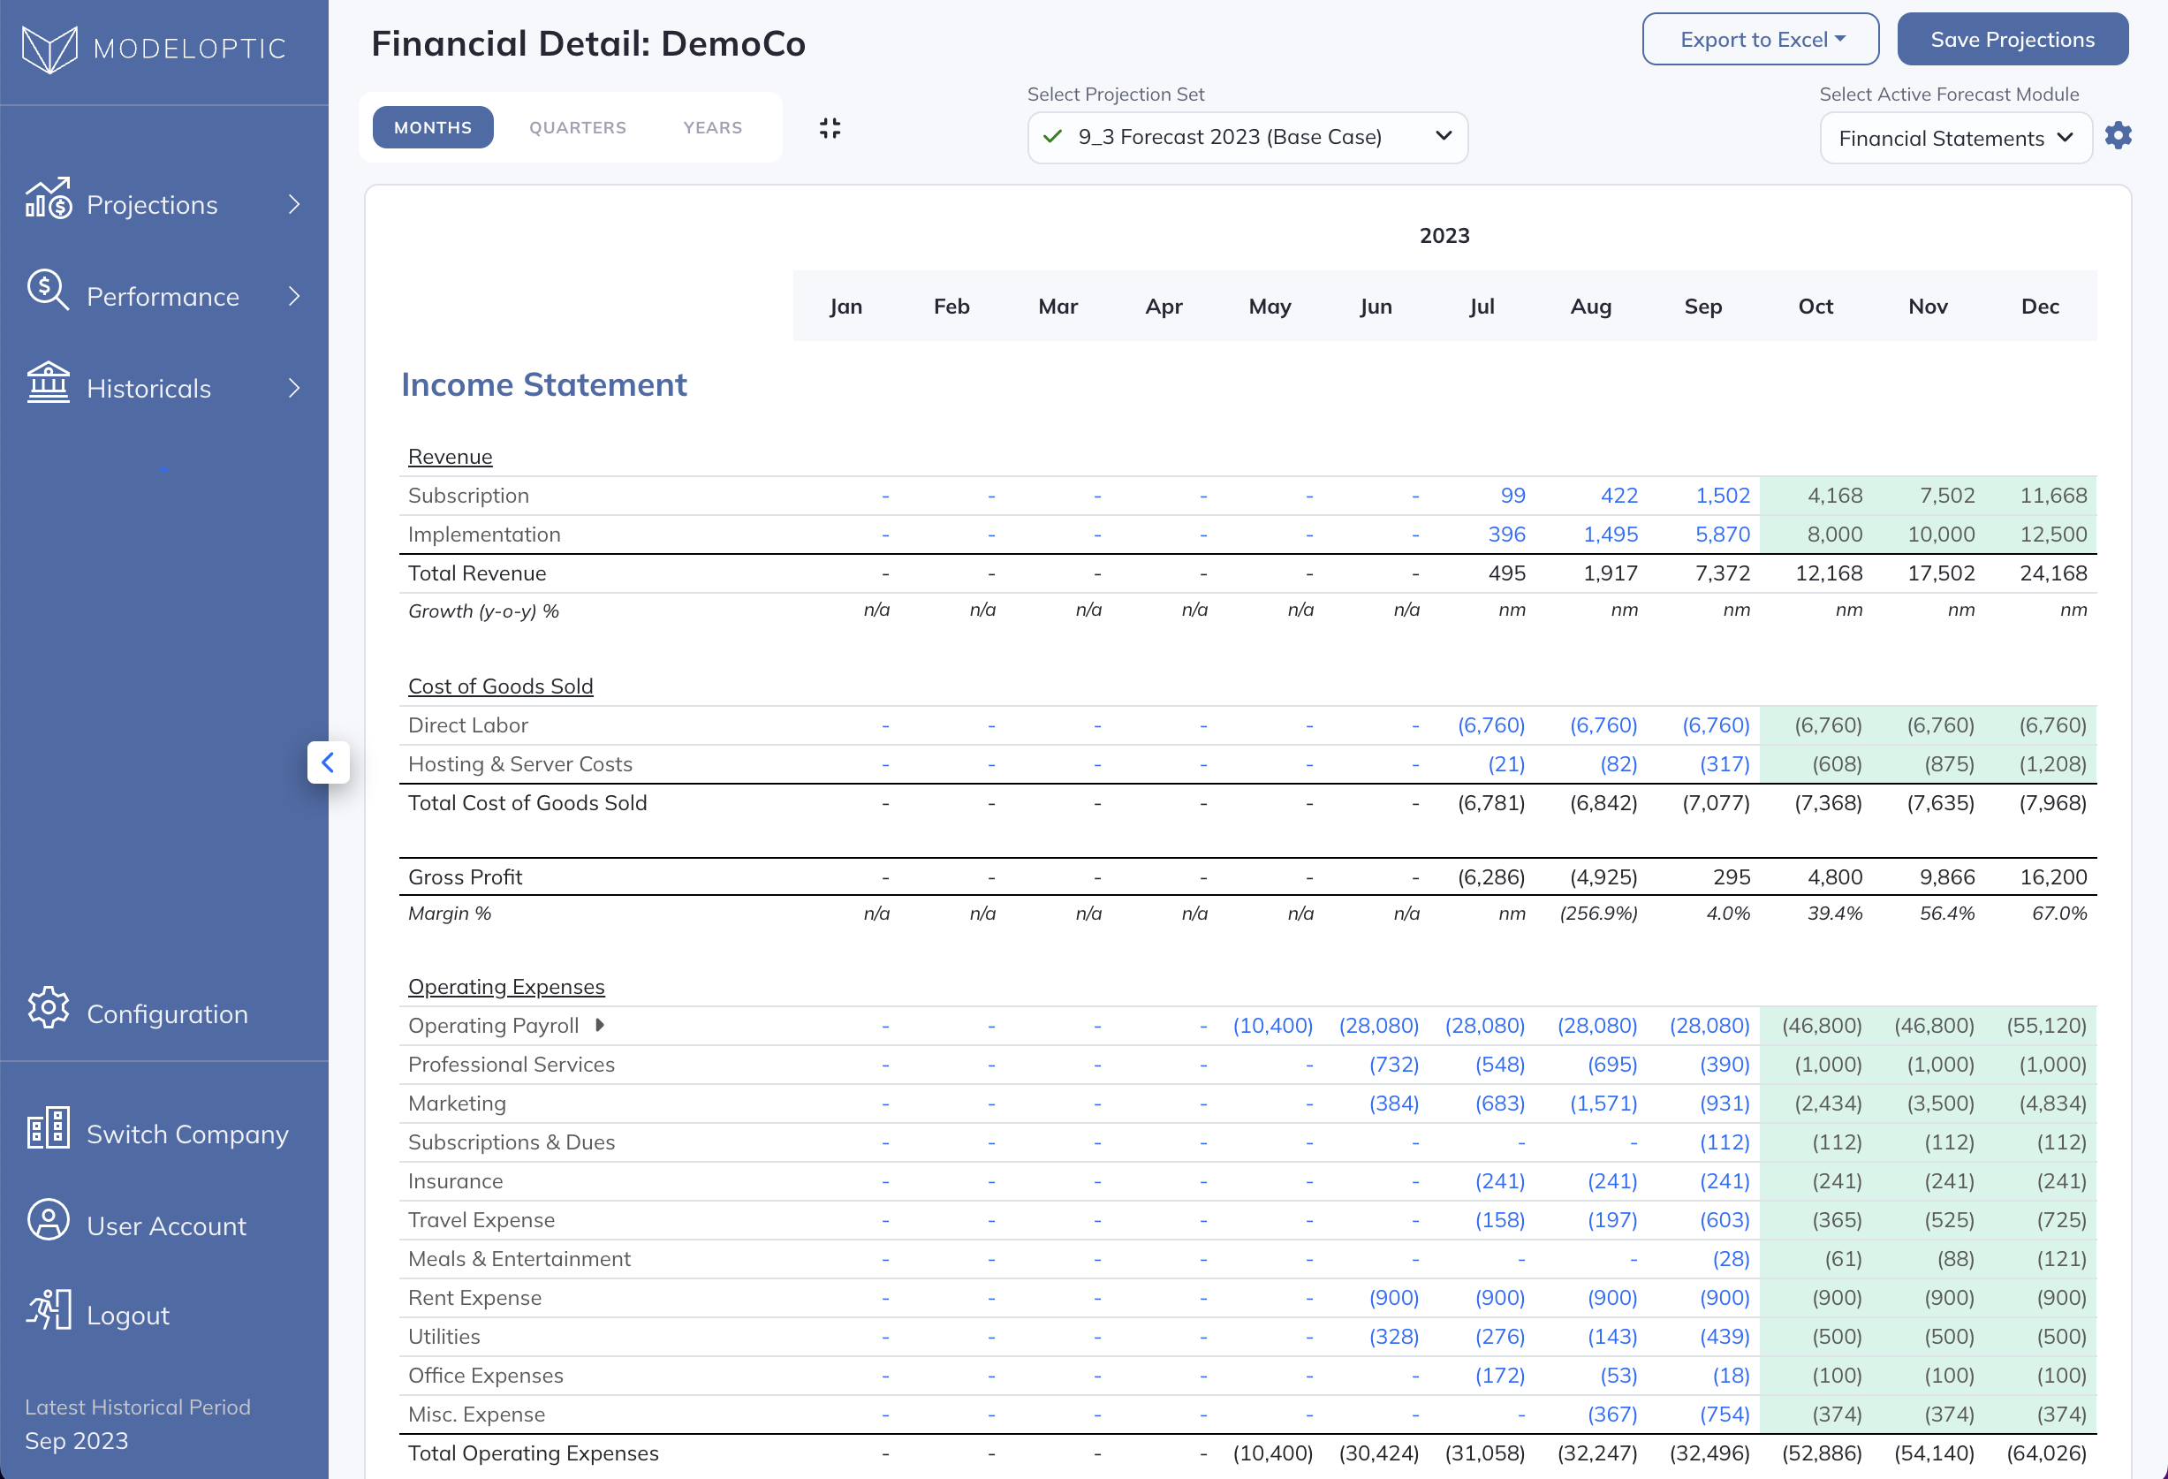Click the Save Projections button
Viewport: 2168px width, 1479px height.
pyautogui.click(x=2012, y=39)
